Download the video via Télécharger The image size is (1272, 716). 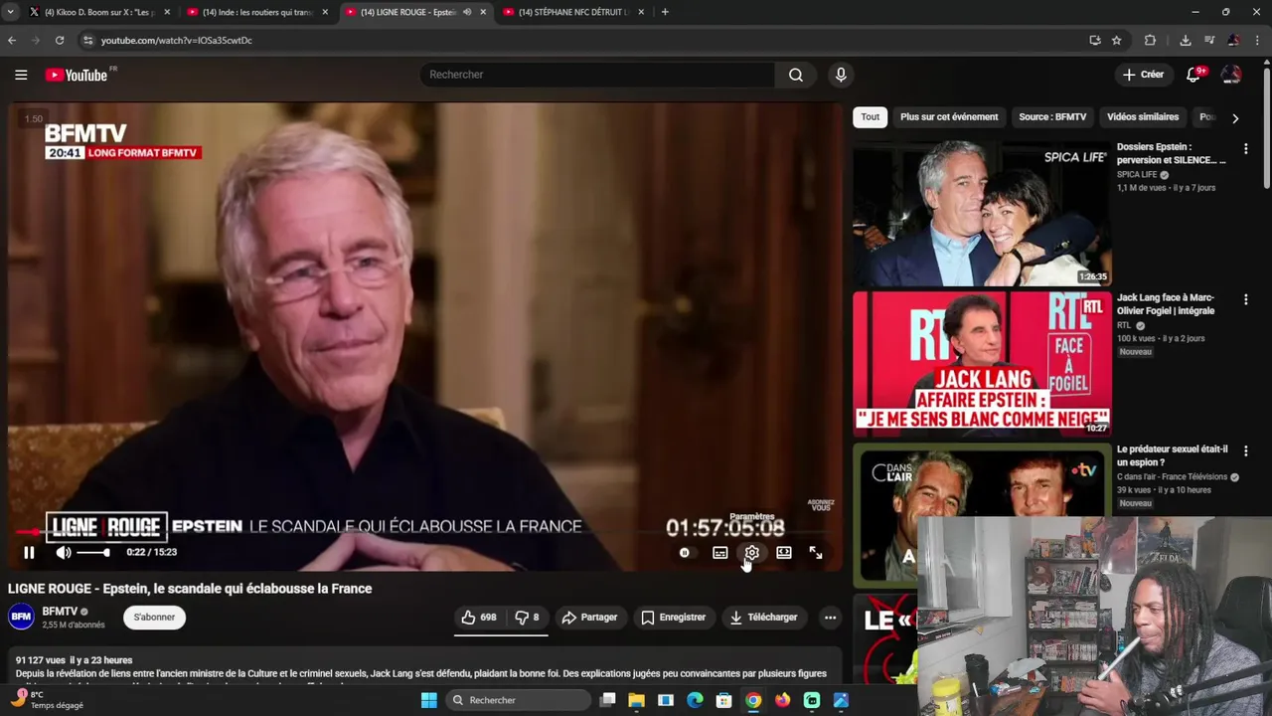(763, 618)
